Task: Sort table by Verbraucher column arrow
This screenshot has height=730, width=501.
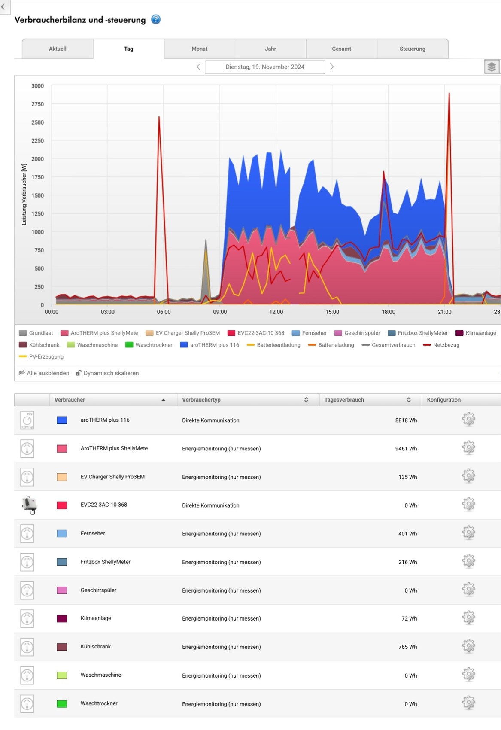Action: point(163,400)
